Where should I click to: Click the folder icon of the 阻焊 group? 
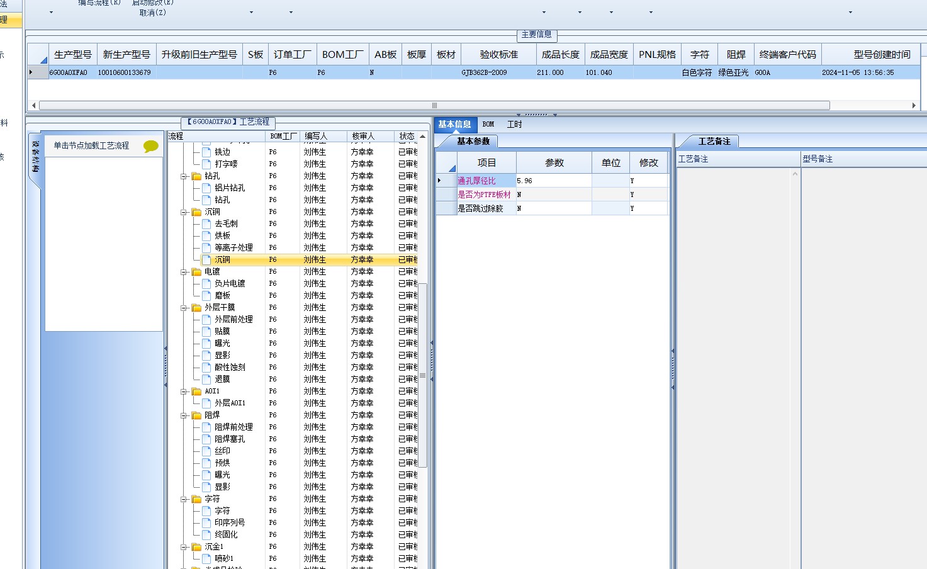point(196,415)
